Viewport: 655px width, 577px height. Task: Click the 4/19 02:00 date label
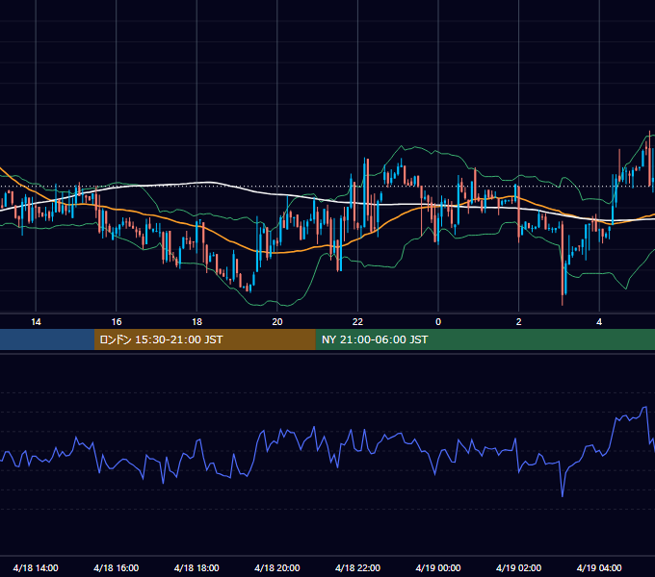pyautogui.click(x=519, y=567)
